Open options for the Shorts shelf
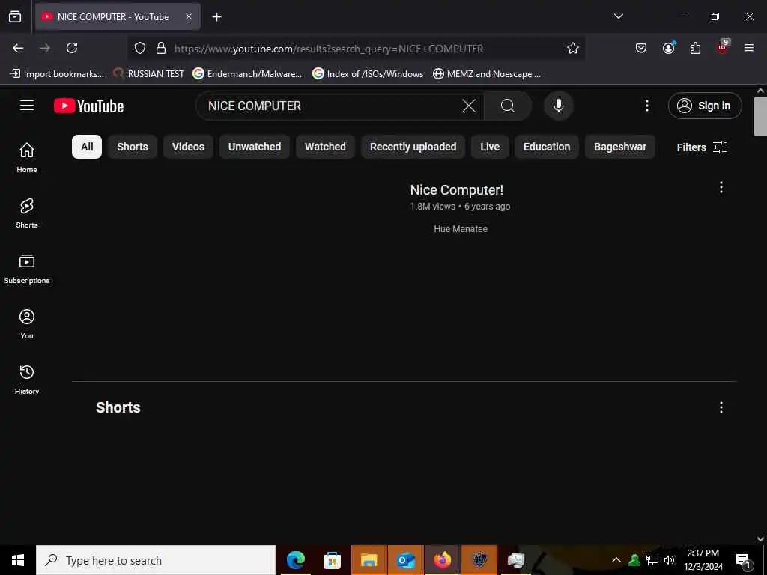Image resolution: width=767 pixels, height=575 pixels. coord(721,407)
